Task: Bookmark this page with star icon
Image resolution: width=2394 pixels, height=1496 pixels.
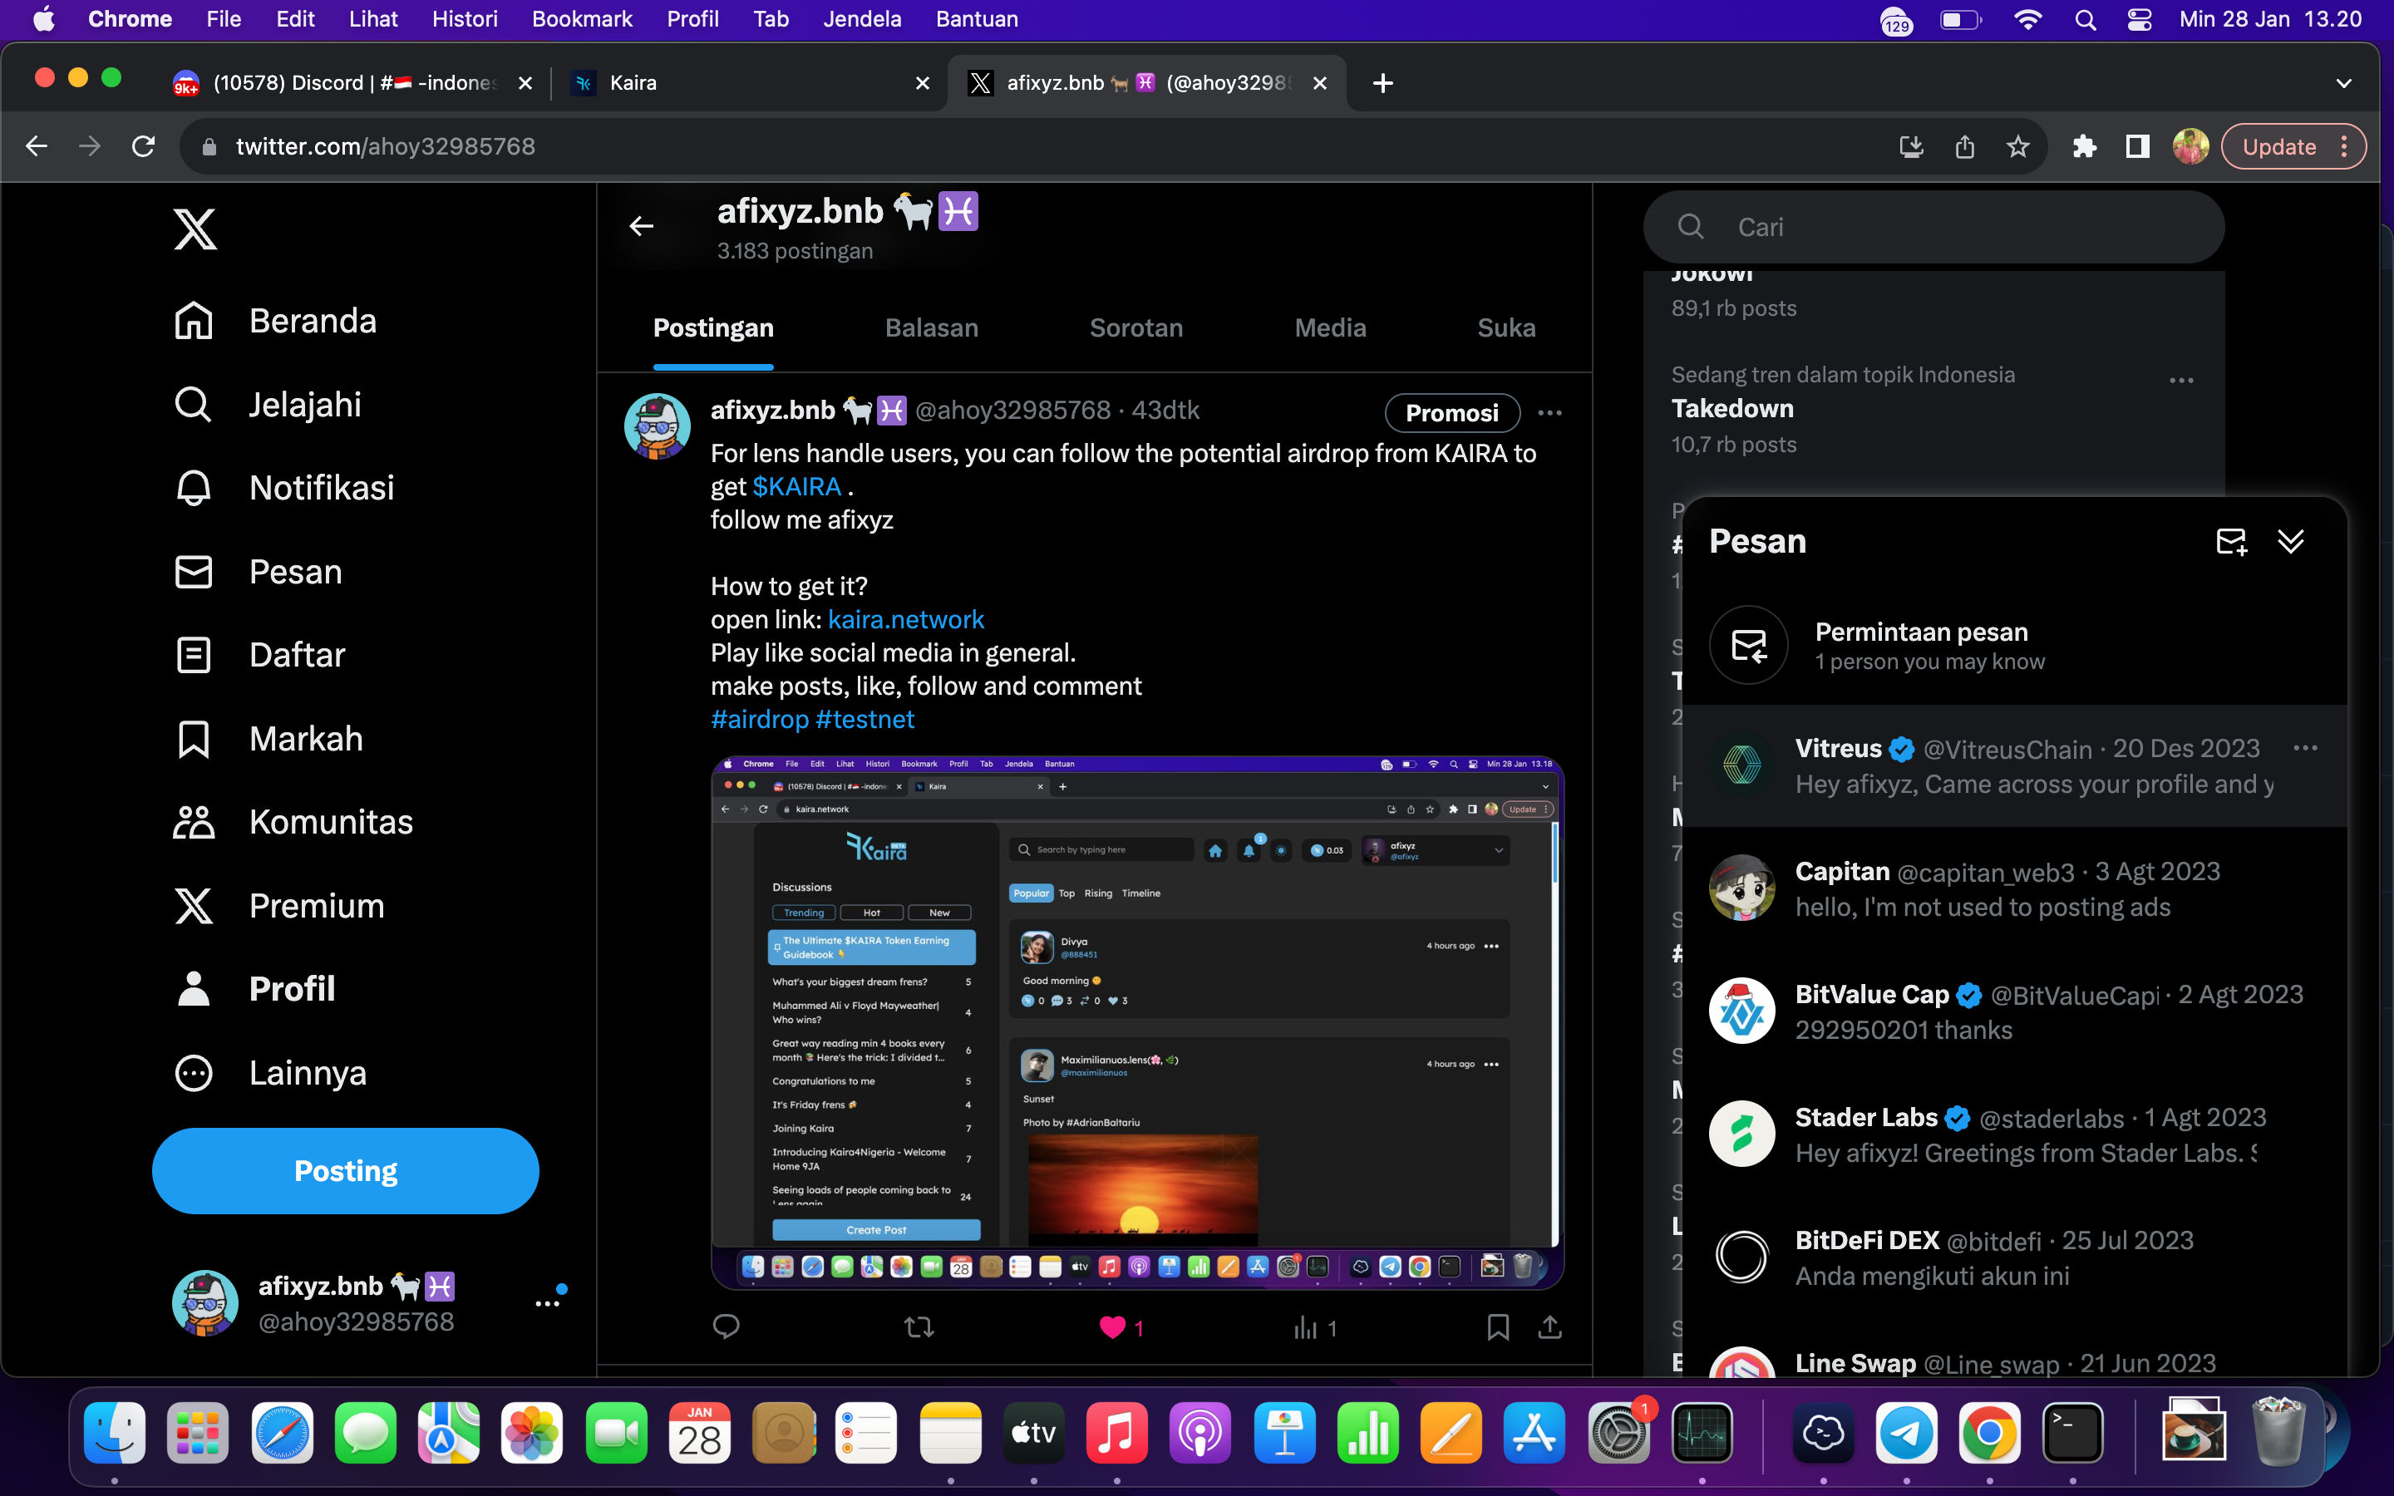Action: coord(2017,146)
